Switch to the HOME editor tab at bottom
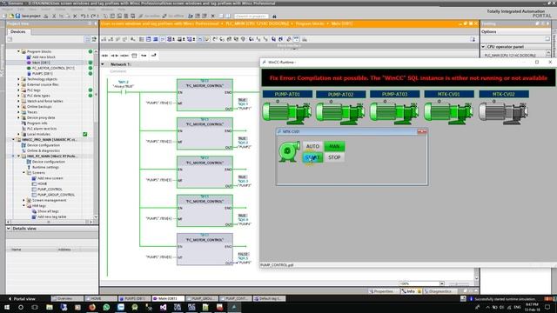This screenshot has height=313, width=557. tap(101, 299)
